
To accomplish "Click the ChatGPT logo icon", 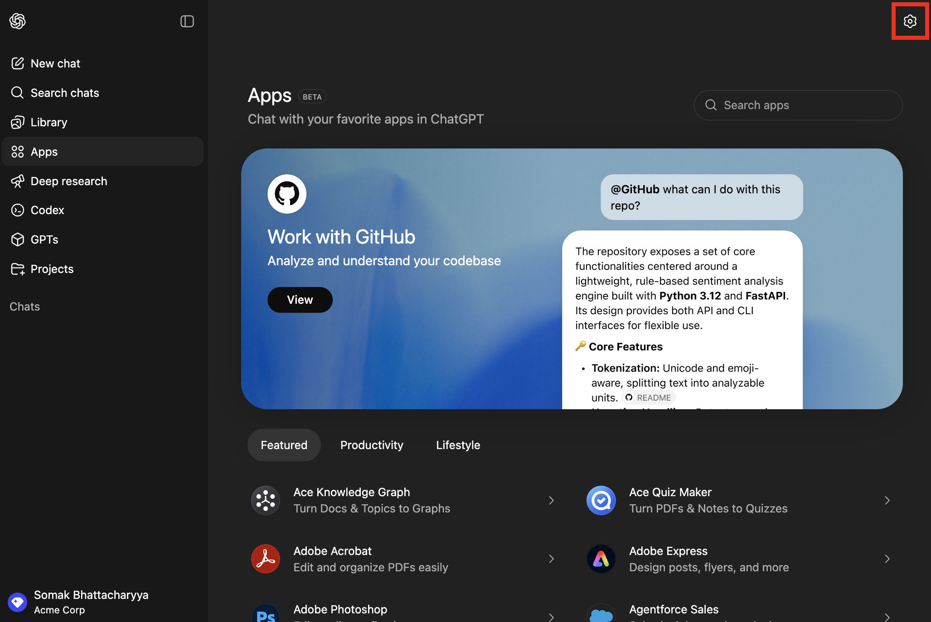I will tap(18, 21).
